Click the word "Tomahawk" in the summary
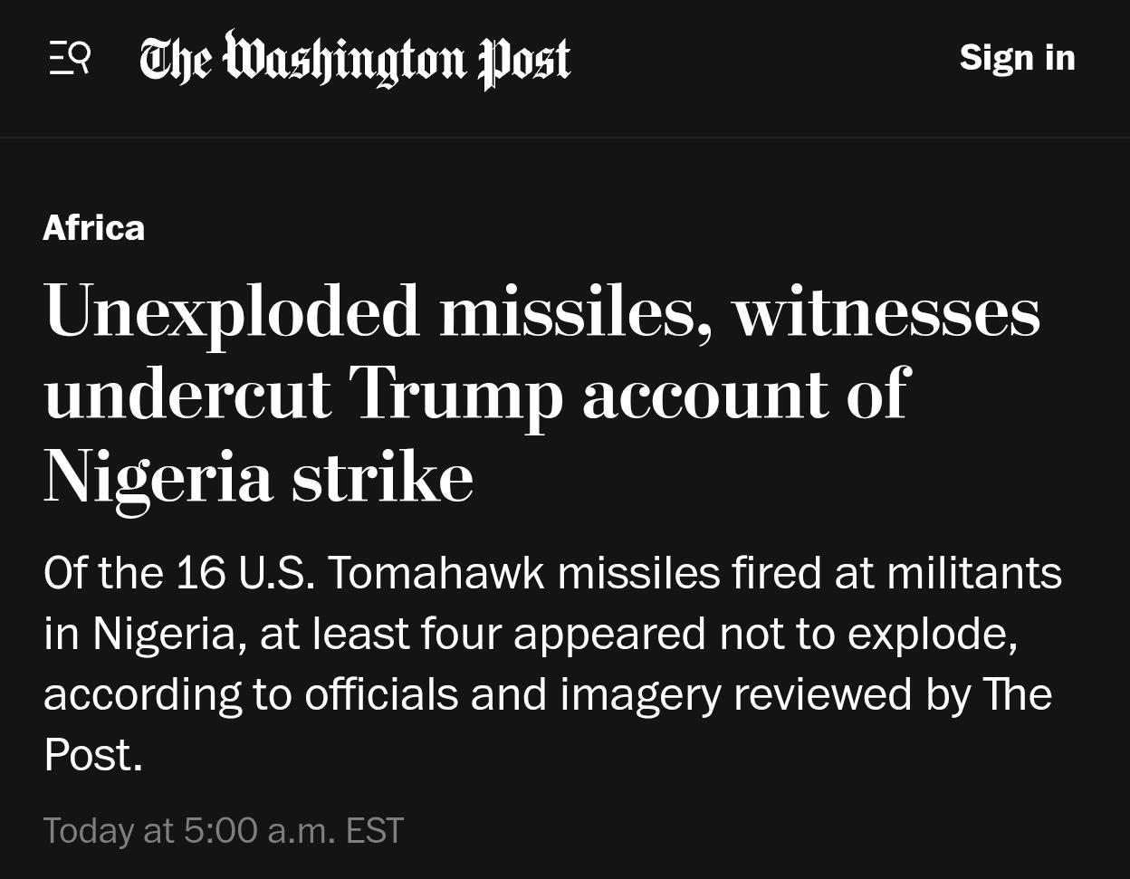Viewport: 1130px width, 879px height. [435, 573]
